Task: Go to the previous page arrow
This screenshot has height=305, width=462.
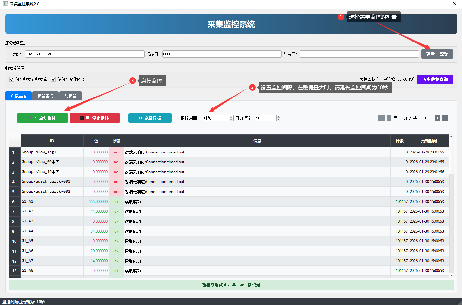Action: coord(389,118)
